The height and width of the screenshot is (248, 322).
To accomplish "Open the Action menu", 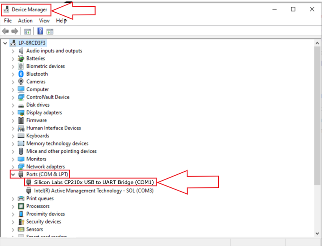I will point(25,20).
